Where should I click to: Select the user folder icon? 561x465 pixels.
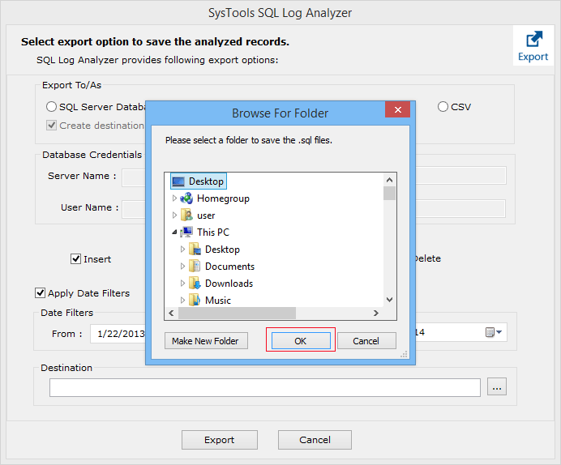[186, 215]
